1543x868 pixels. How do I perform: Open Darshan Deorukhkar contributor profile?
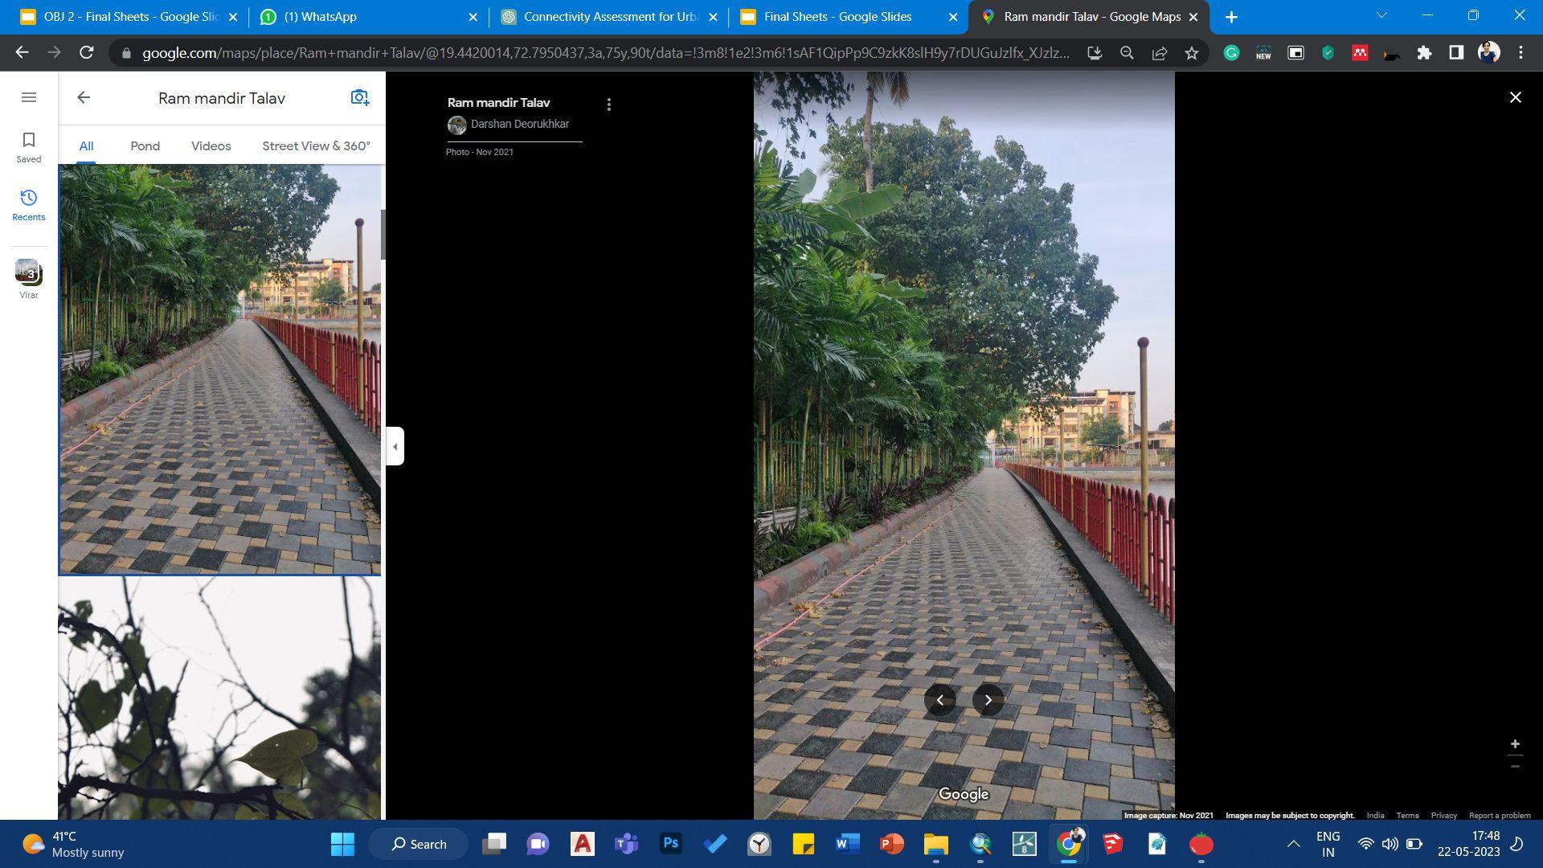[x=519, y=124]
